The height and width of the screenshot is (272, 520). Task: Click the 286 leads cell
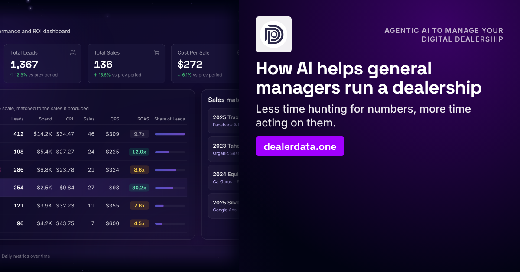pos(18,170)
